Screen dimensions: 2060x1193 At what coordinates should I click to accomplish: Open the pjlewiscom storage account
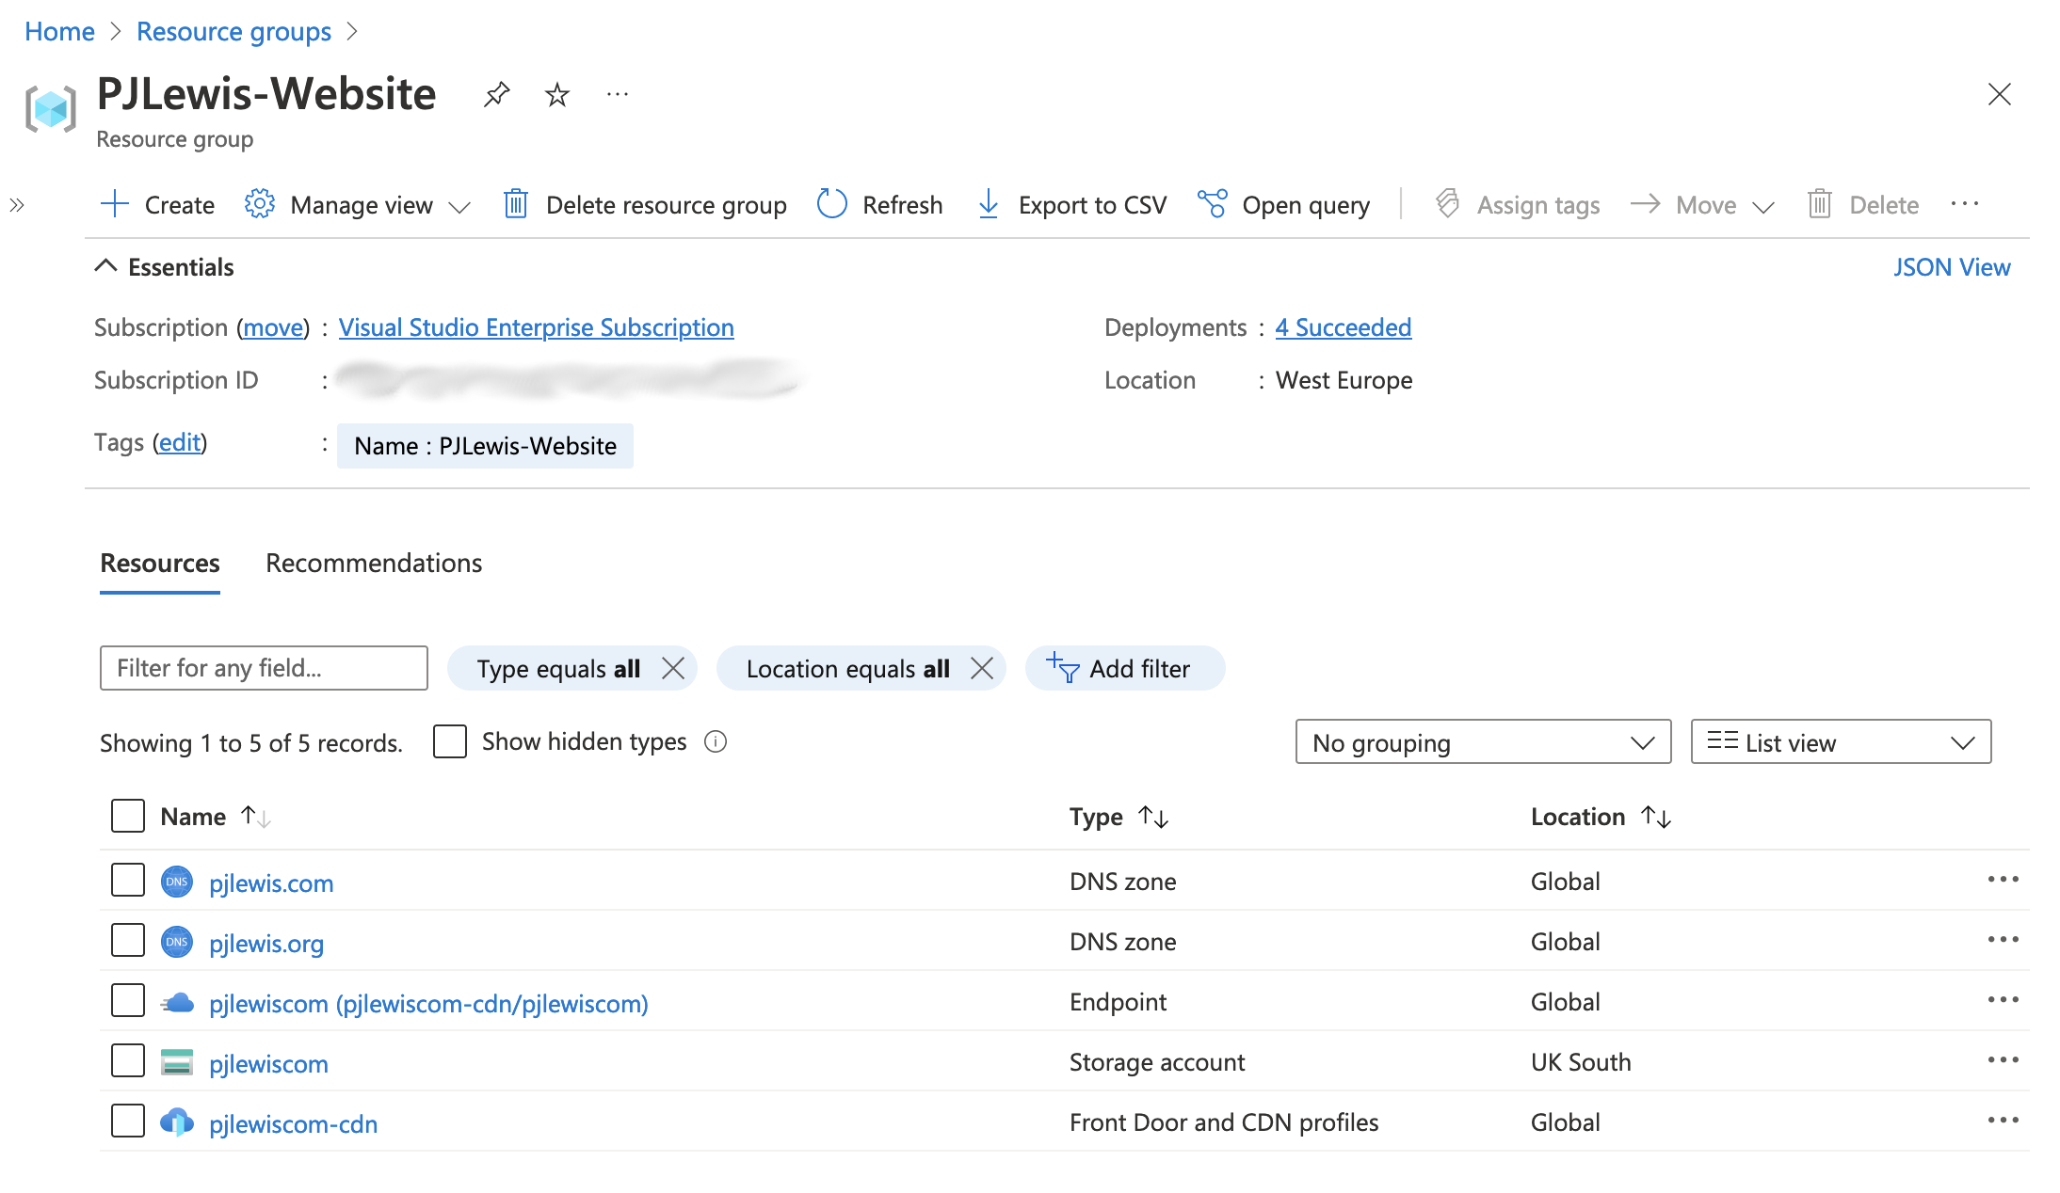(x=268, y=1064)
